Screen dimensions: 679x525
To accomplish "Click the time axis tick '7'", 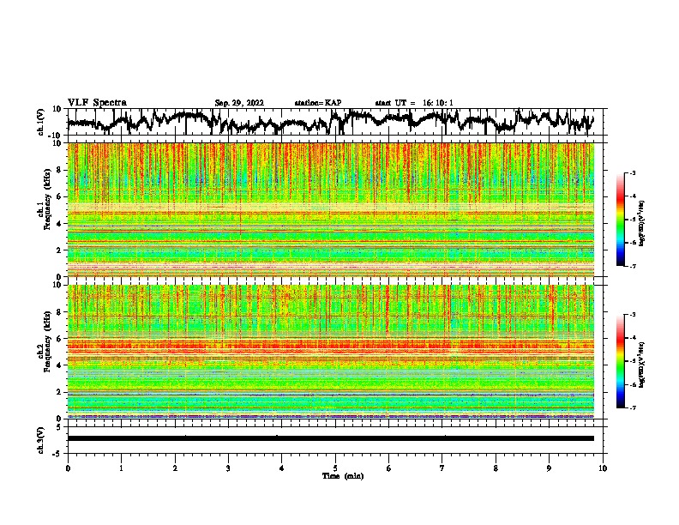I will tap(442, 468).
